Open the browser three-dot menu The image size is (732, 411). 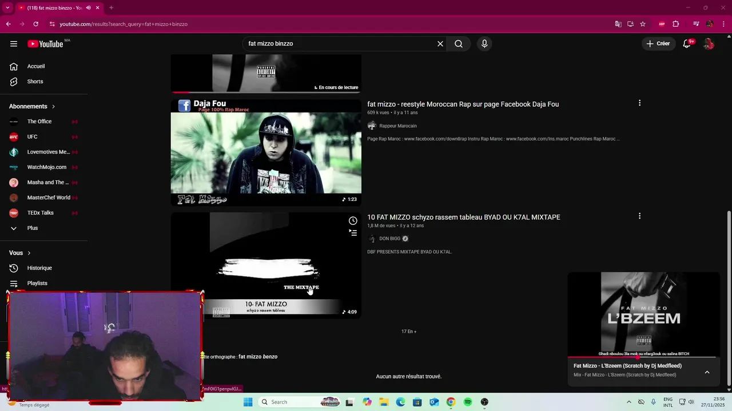[723, 24]
